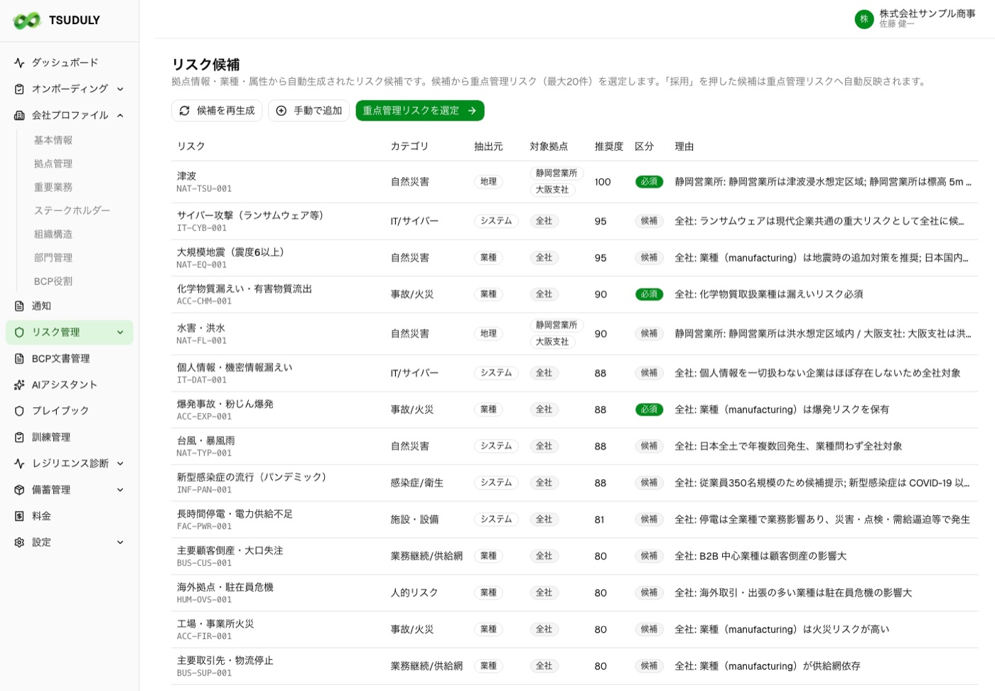Screen dimensions: 995x691
Task: Select 新型感染症の流行（パンデミック） risk title
Action: click(x=252, y=478)
